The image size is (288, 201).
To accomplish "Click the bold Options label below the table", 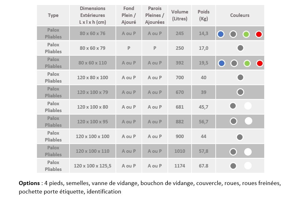I will (28, 183).
